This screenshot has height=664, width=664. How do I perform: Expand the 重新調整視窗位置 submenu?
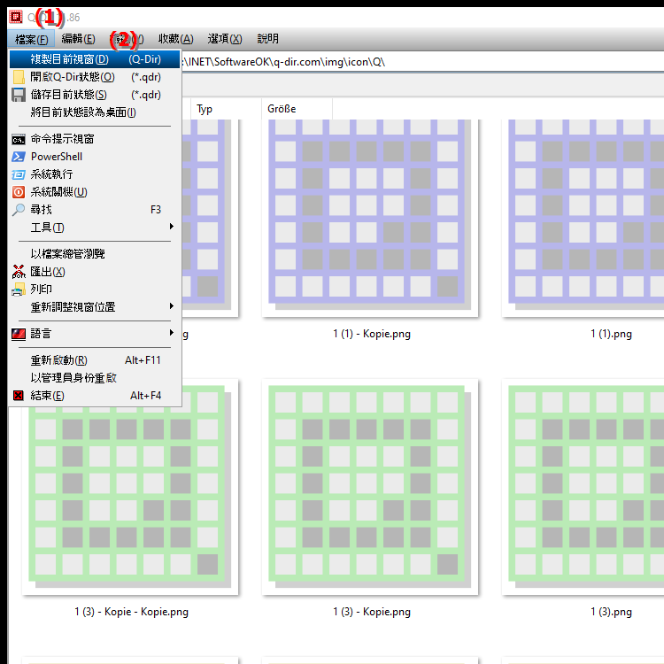[x=95, y=307]
